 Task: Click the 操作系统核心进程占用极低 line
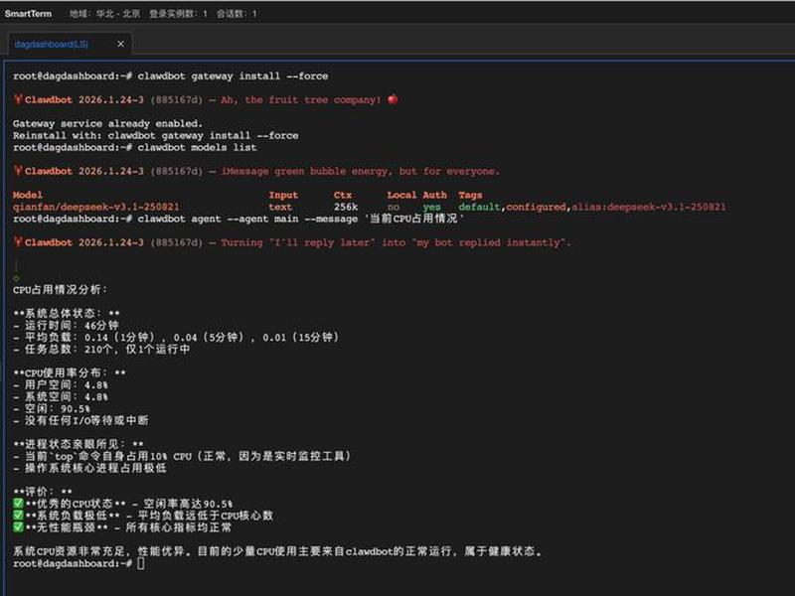(89, 468)
